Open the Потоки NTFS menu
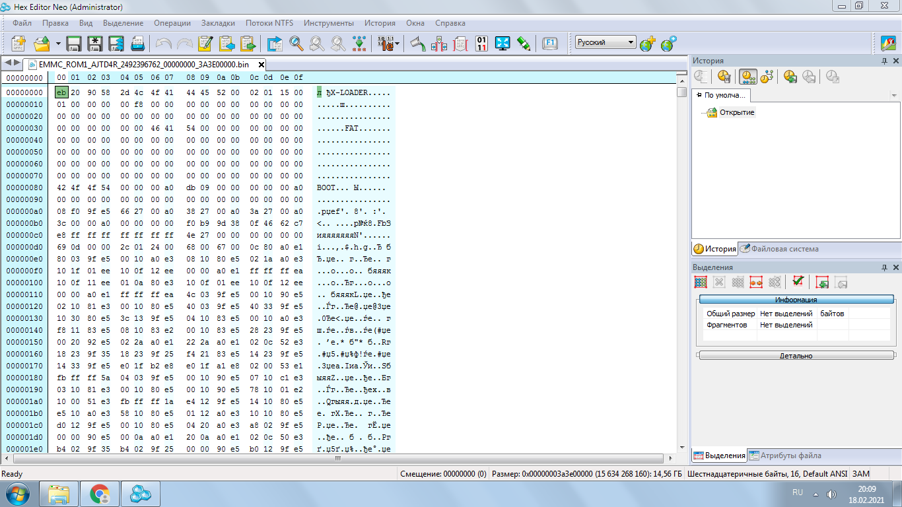 point(271,23)
